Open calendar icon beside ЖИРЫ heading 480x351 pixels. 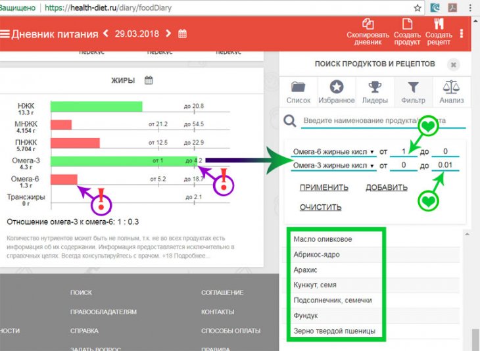[149, 80]
